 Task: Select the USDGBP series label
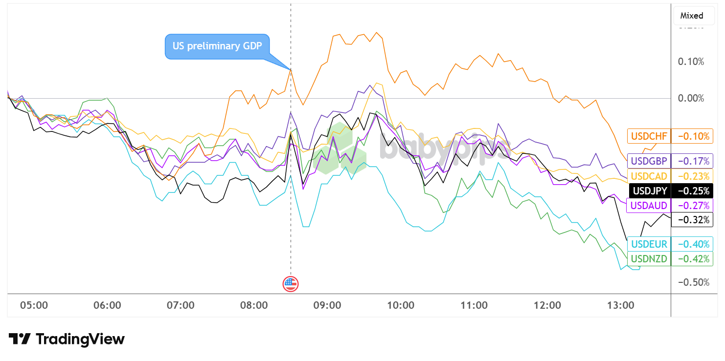tap(649, 161)
